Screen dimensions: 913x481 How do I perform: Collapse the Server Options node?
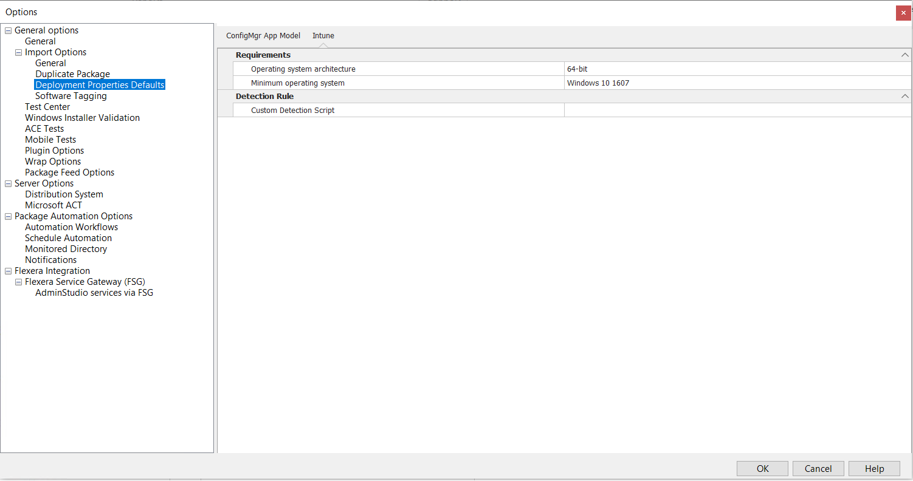pos(8,183)
